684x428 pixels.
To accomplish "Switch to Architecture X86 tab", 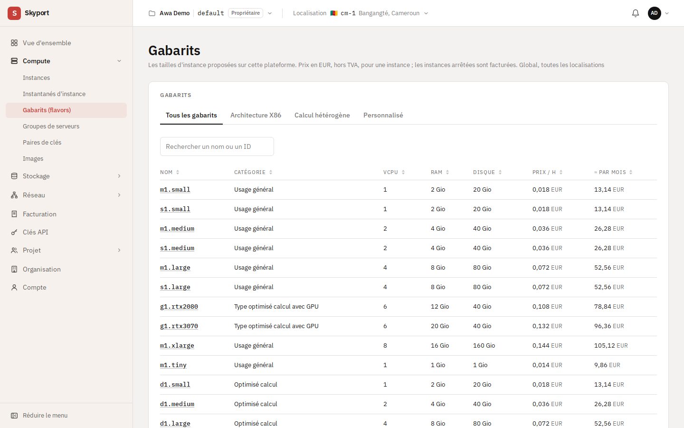I will pos(256,115).
